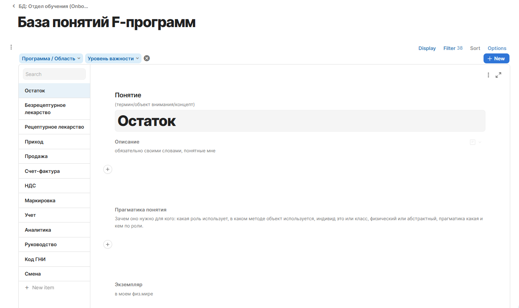Open the three-dot menu left of the filters

[x=11, y=47]
